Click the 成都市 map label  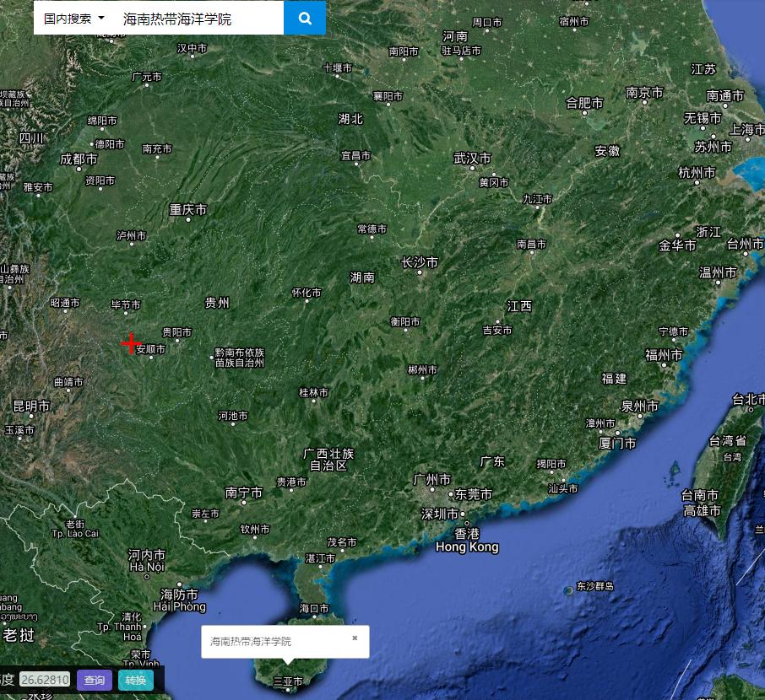tap(79, 159)
